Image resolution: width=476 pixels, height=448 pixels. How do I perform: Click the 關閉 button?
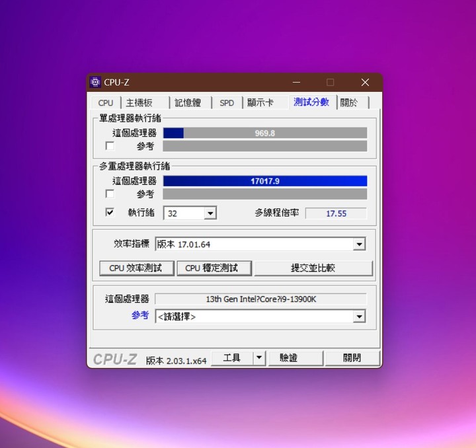point(352,358)
